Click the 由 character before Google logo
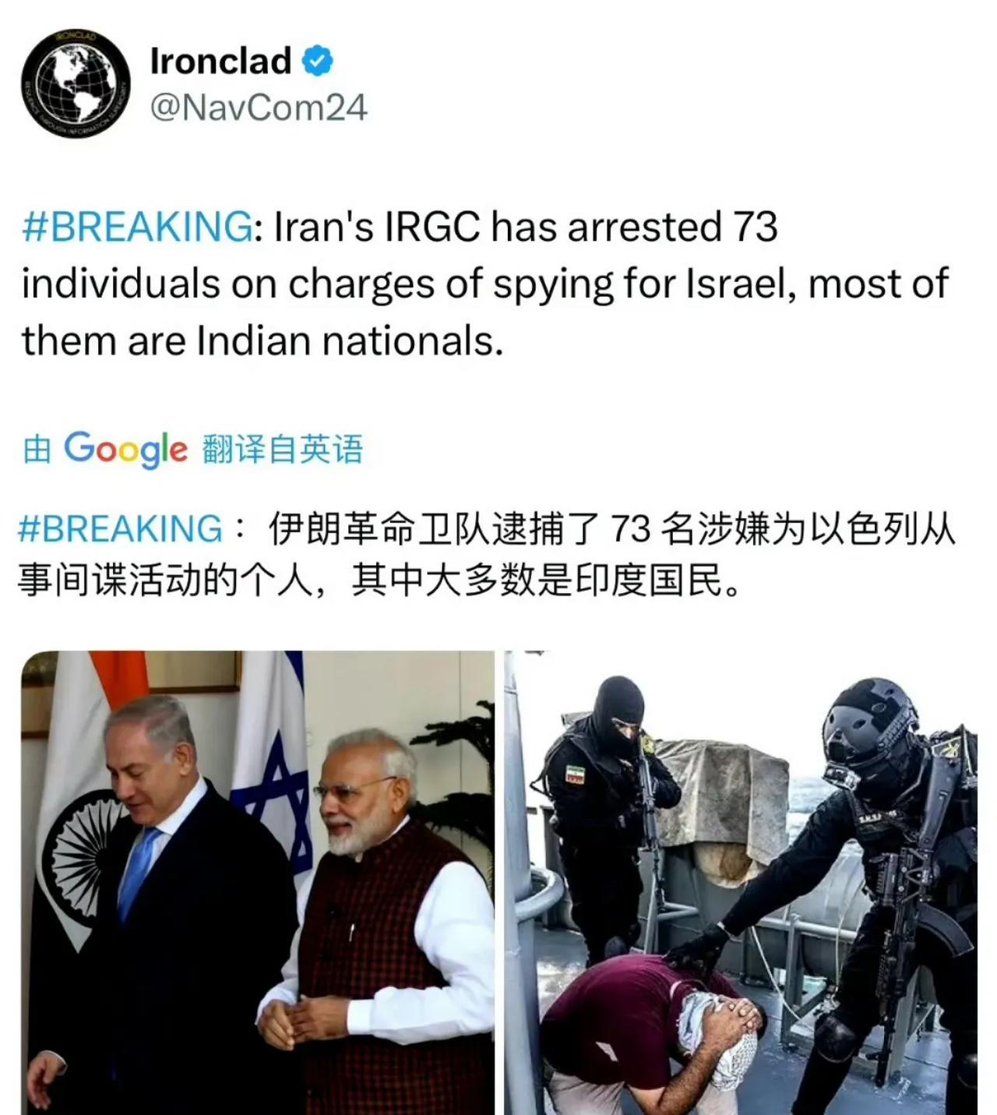 click(37, 450)
